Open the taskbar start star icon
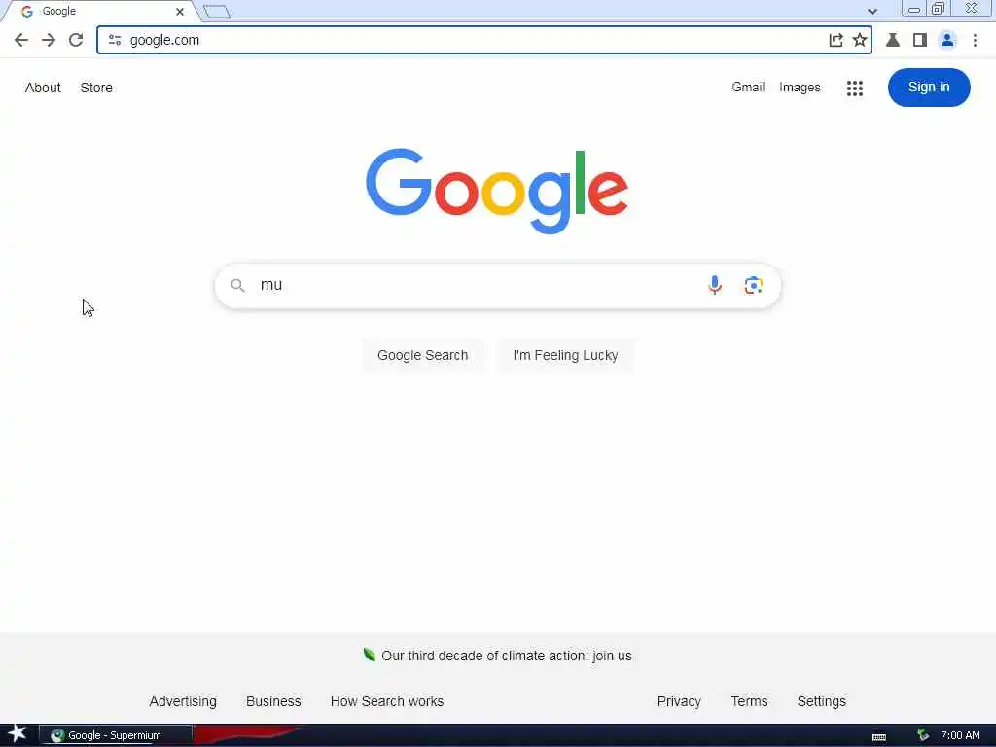The image size is (996, 747). tap(18, 734)
